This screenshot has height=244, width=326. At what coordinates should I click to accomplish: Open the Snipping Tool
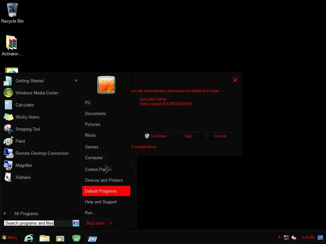tap(41, 129)
